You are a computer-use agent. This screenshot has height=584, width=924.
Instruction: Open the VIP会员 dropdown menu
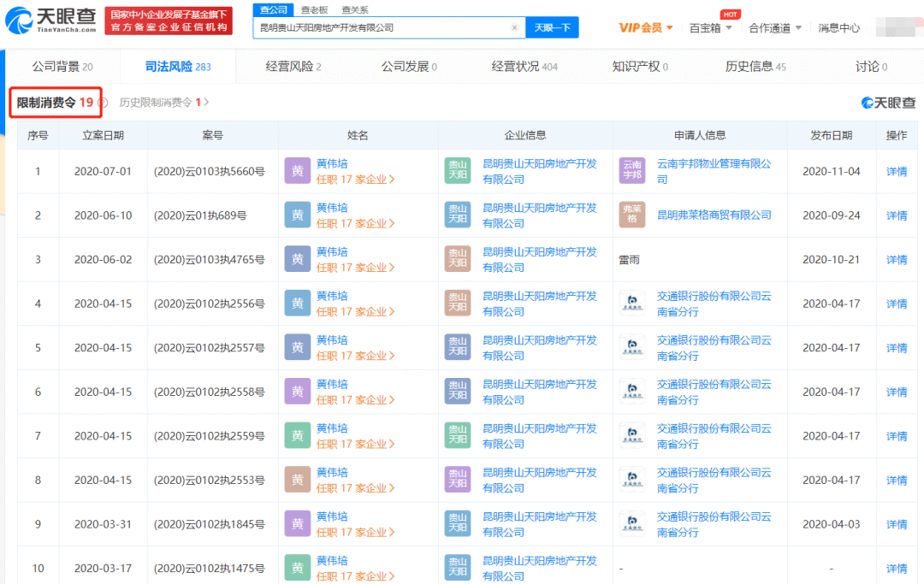646,27
